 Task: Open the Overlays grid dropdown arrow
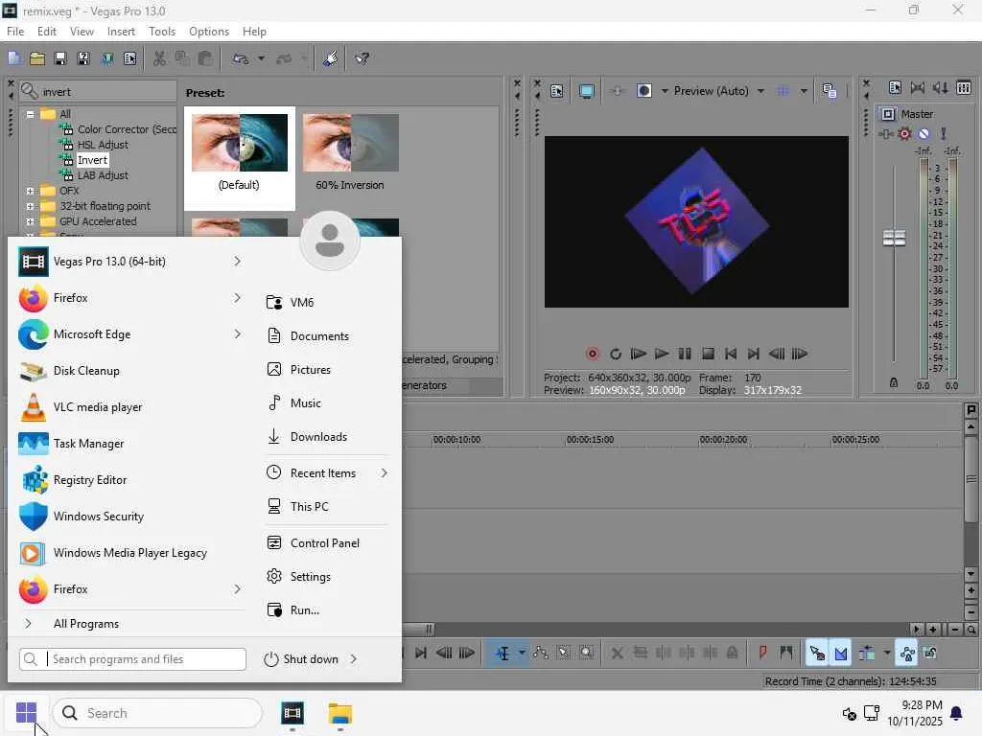coord(804,91)
